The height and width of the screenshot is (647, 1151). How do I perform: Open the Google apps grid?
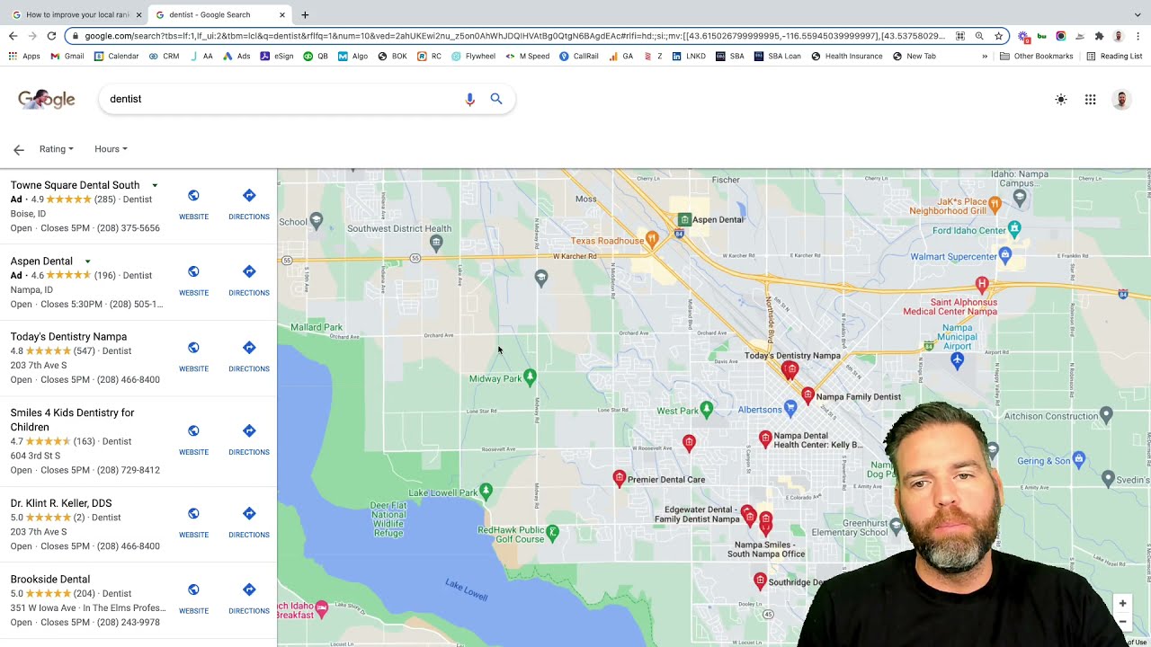pyautogui.click(x=1090, y=100)
